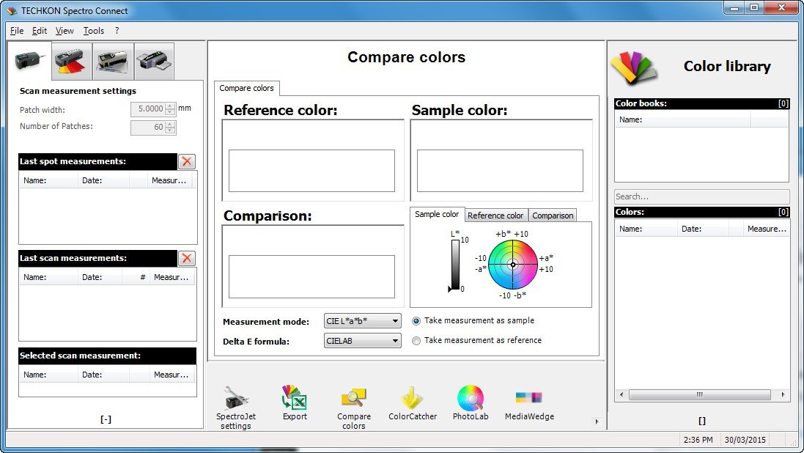Image resolution: width=804 pixels, height=453 pixels.
Task: Open the Delta E formula dropdown
Action: click(x=363, y=341)
